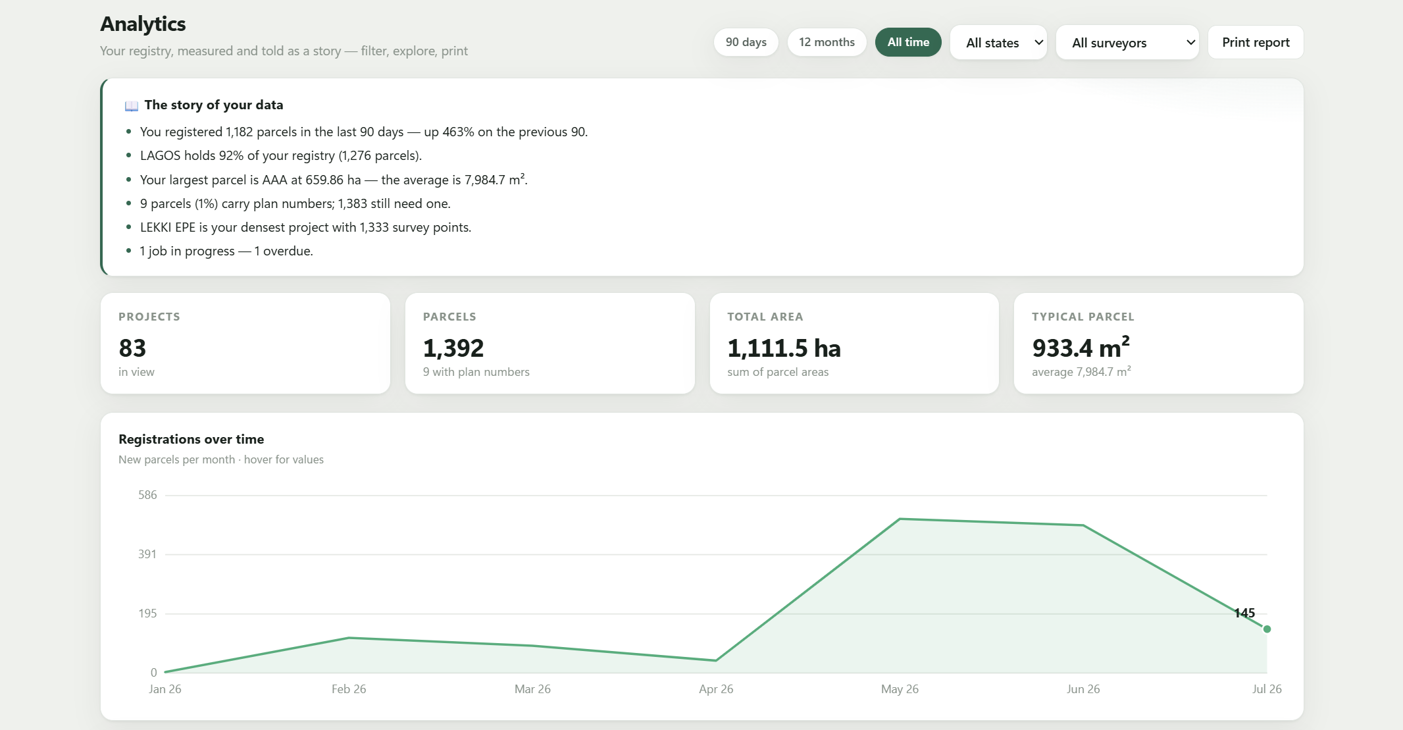Click the 391 y-axis value
Image resolution: width=1403 pixels, height=730 pixels.
pos(147,554)
